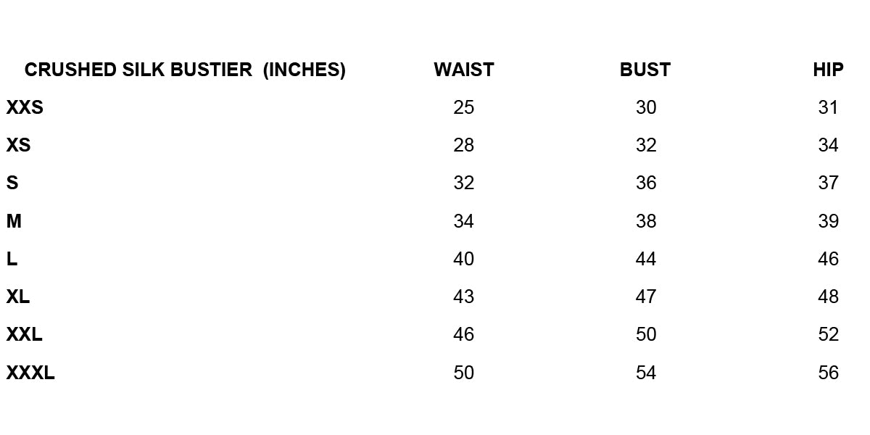The image size is (870, 435).
Task: Click the M bust value 38
Action: point(645,221)
